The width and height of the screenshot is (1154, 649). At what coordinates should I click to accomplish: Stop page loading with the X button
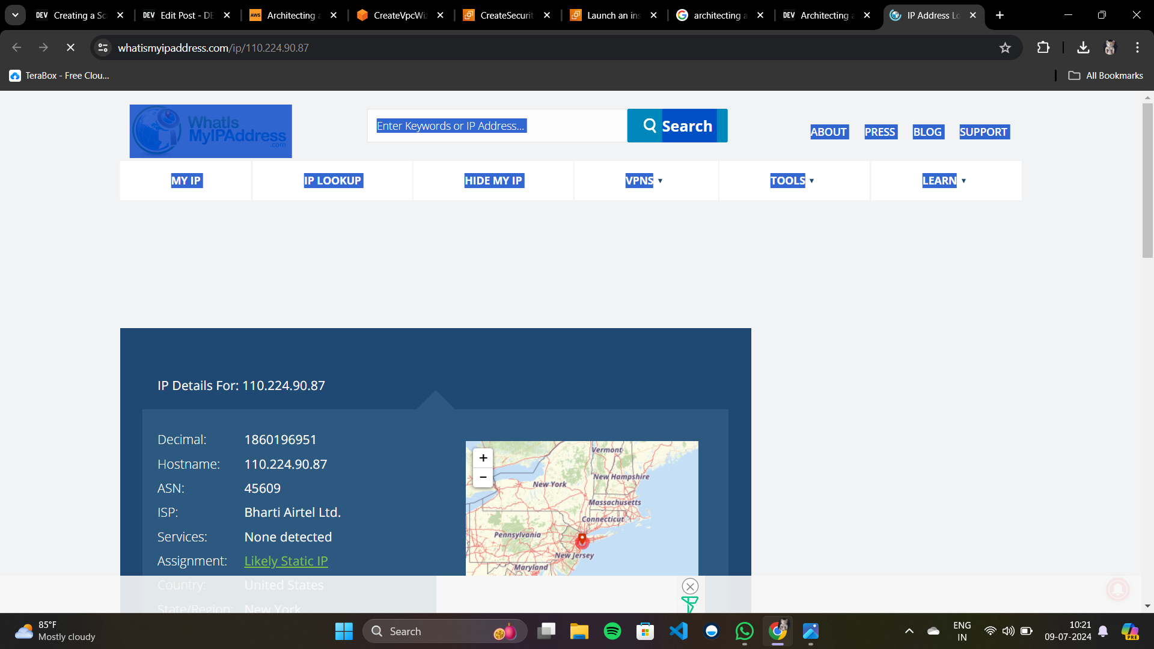coord(70,48)
